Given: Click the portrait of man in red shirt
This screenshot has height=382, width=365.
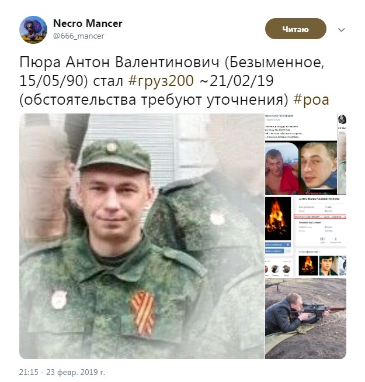Looking at the screenshot, I should click(x=281, y=168).
